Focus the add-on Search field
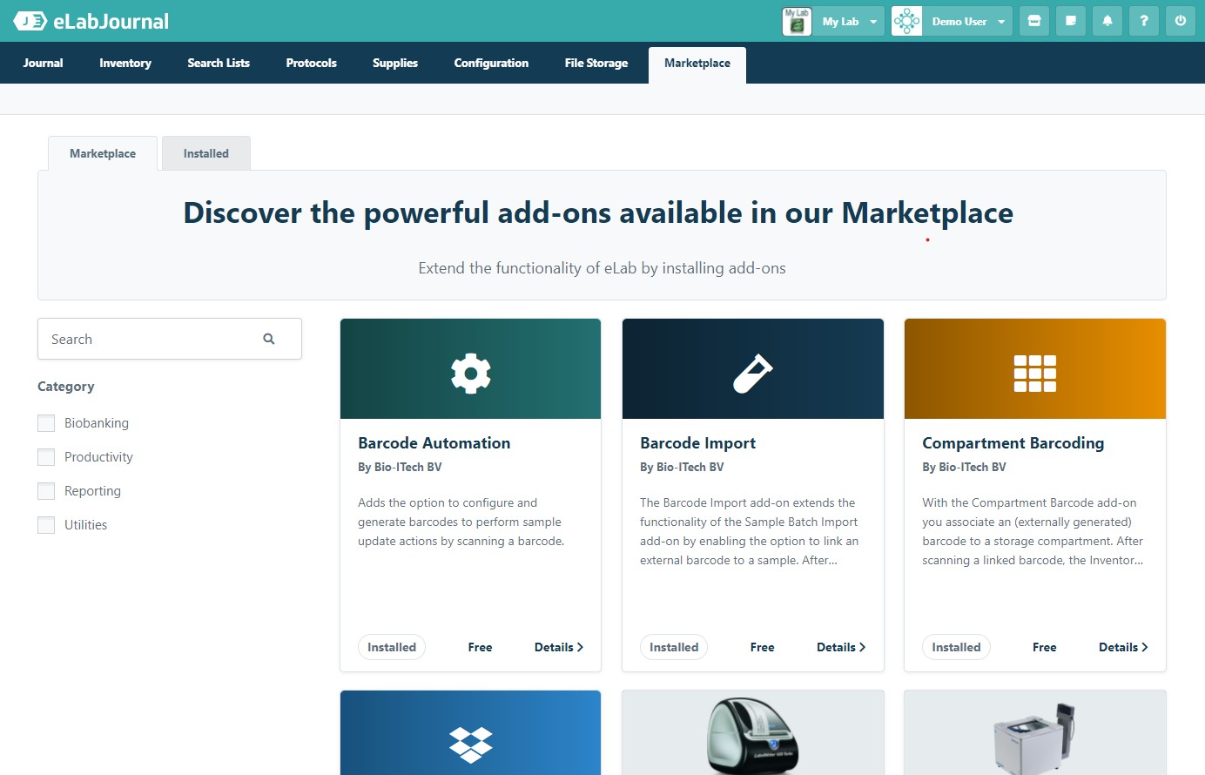Viewport: 1205px width, 775px height. click(170, 339)
